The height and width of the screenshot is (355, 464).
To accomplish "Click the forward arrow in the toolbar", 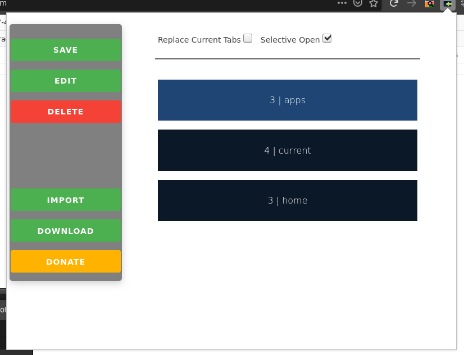I will pos(412,3).
